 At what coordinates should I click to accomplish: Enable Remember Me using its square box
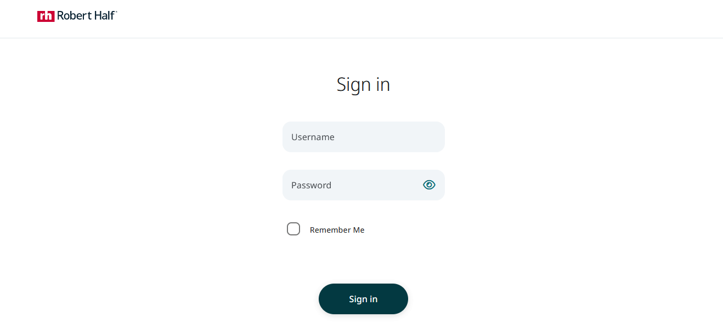(293, 229)
